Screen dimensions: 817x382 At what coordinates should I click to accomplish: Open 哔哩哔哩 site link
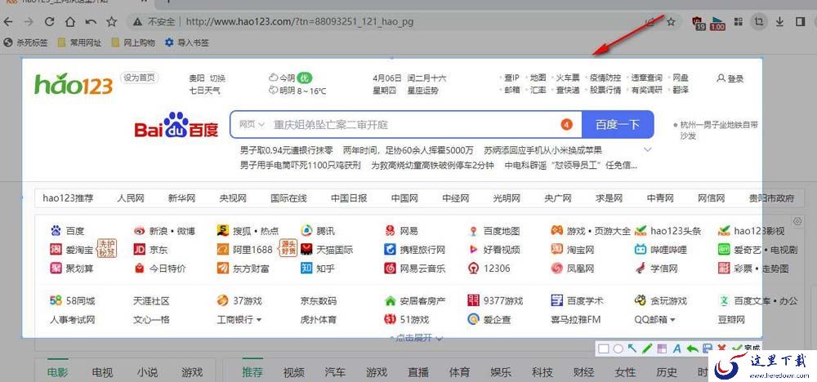coord(661,250)
